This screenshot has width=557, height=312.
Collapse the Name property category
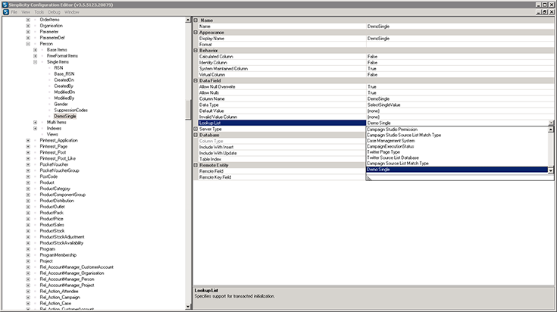pyautogui.click(x=196, y=20)
